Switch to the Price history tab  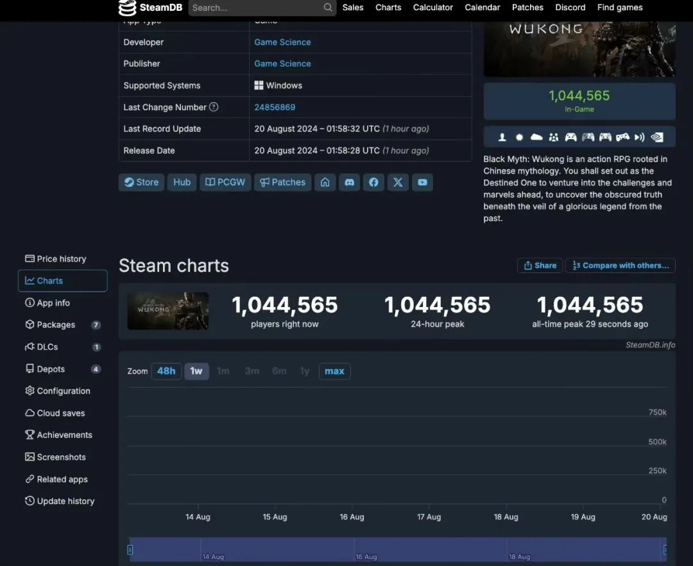click(61, 259)
